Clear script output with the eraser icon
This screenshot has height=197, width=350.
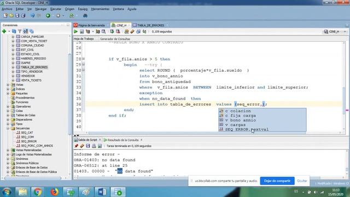82,146
